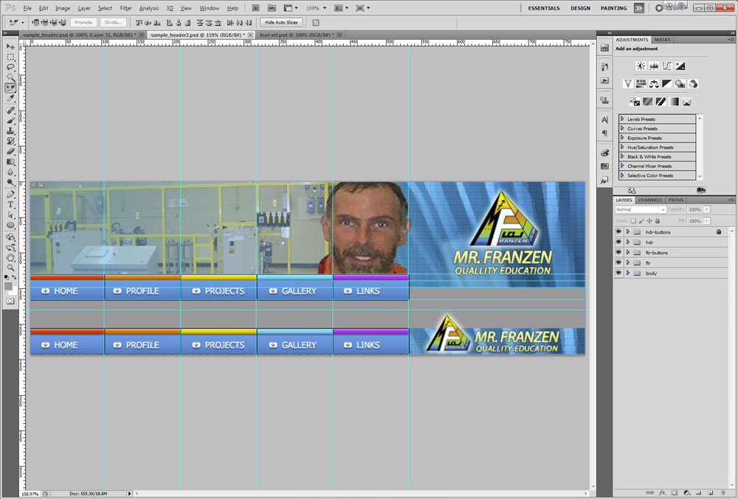This screenshot has width=738, height=499.
Task: Add a Brightness/Contrast adjustment
Action: click(x=641, y=66)
